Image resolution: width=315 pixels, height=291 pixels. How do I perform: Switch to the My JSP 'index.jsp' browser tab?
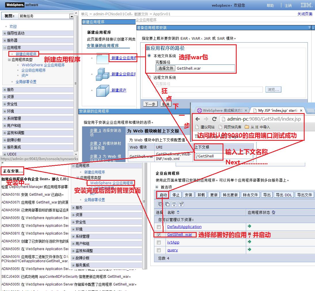click(278, 111)
